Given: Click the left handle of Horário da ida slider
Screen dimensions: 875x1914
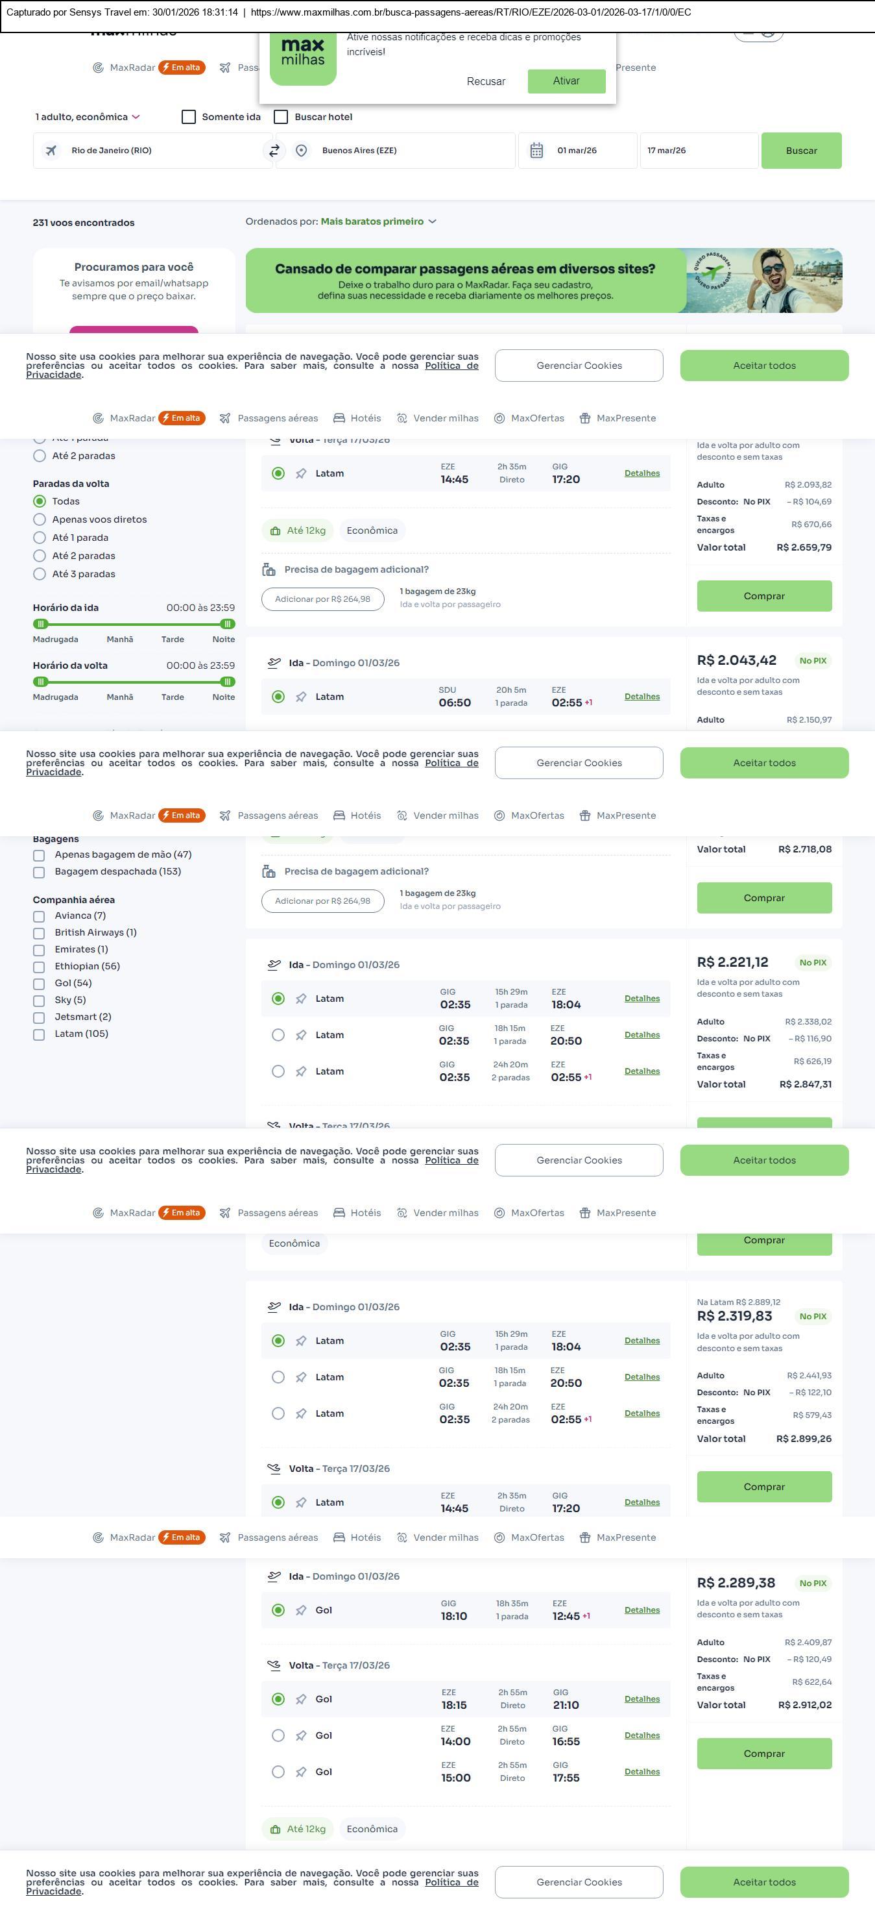Looking at the screenshot, I should tap(41, 624).
